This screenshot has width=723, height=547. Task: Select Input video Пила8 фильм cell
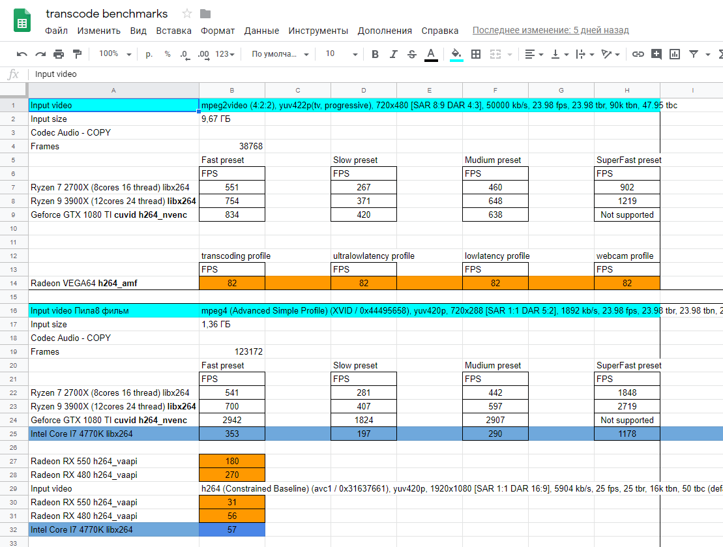tap(114, 311)
